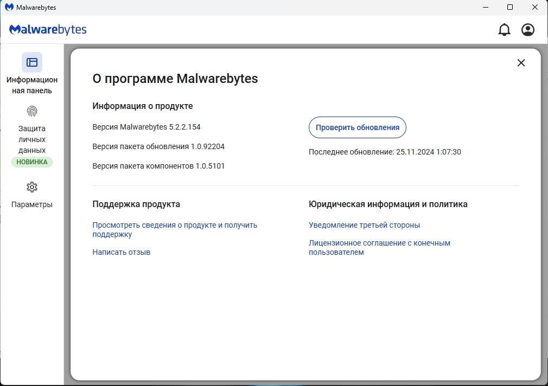Click the Malwarebytes logo in header

[x=48, y=30]
